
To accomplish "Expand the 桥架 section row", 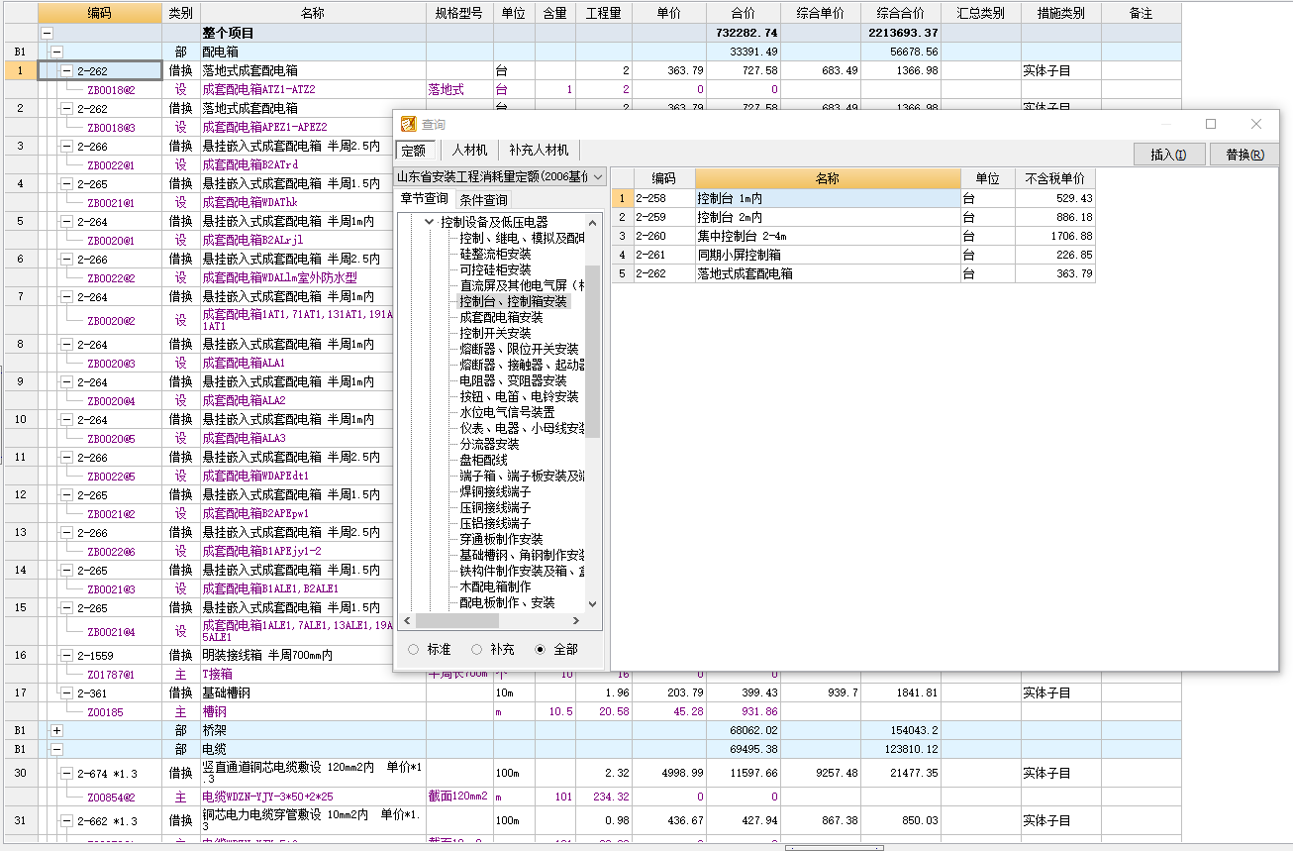I will pyautogui.click(x=56, y=730).
